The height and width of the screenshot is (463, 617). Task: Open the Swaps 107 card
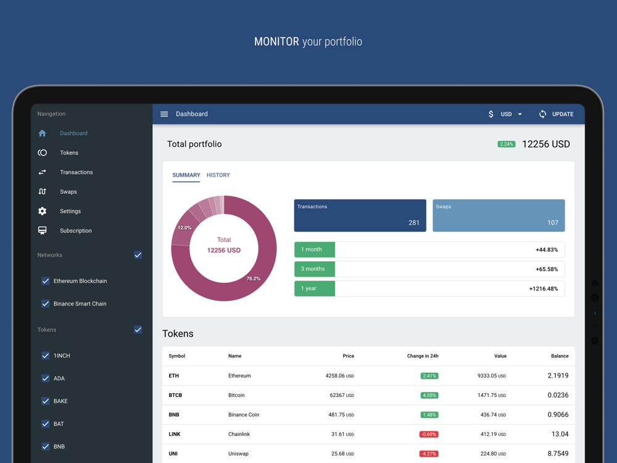pos(499,215)
